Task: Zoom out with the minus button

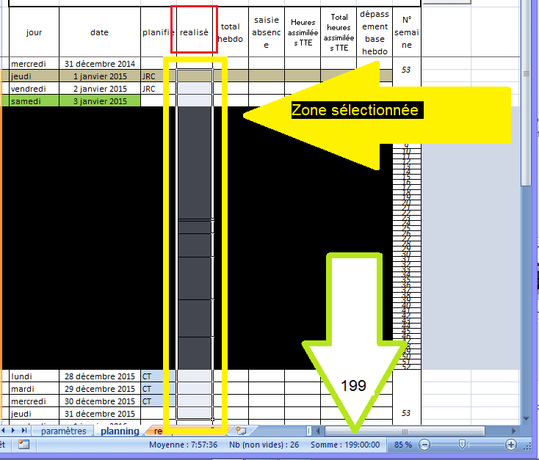Action: coord(424,445)
